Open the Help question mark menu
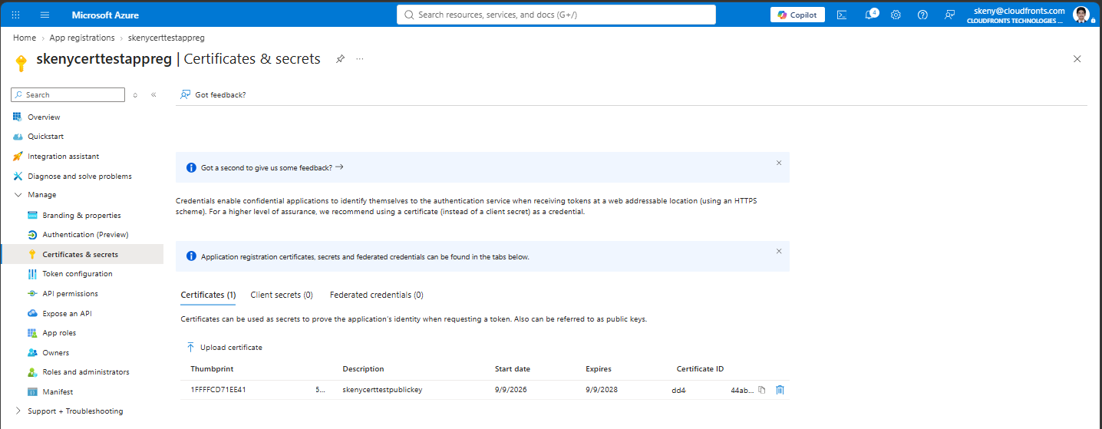1102x429 pixels. (x=922, y=15)
